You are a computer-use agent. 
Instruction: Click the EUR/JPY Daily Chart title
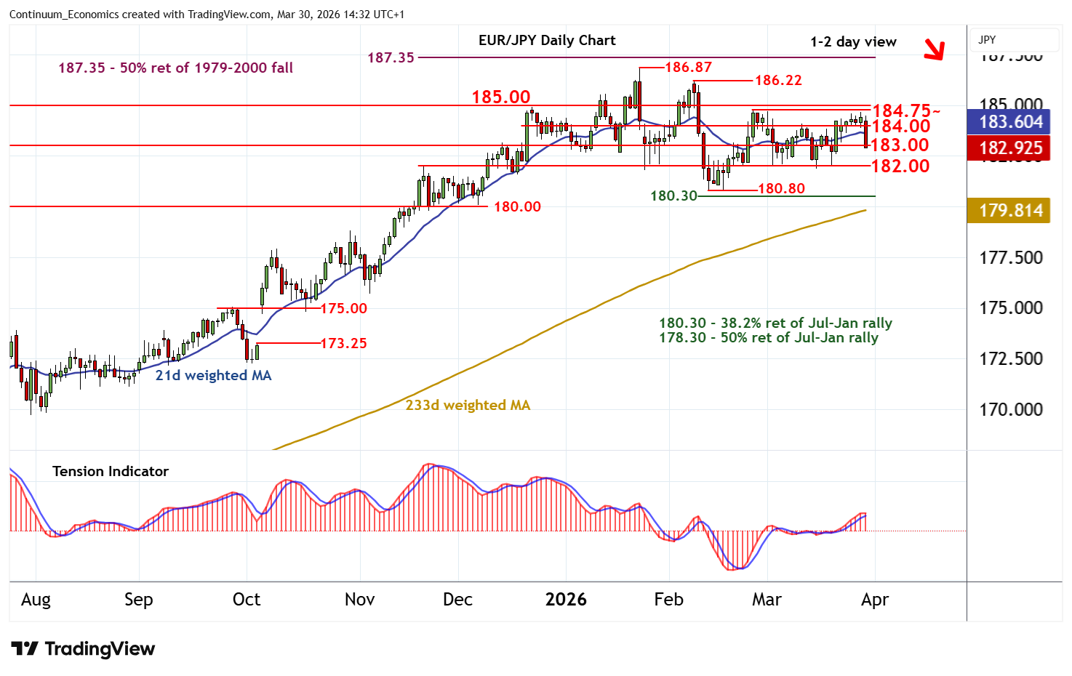(x=547, y=41)
